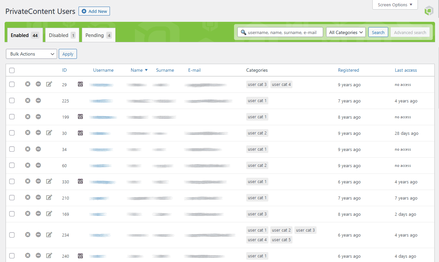The image size is (439, 262).
Task: Click the edit pencil icon for user 169
Action: point(49,214)
